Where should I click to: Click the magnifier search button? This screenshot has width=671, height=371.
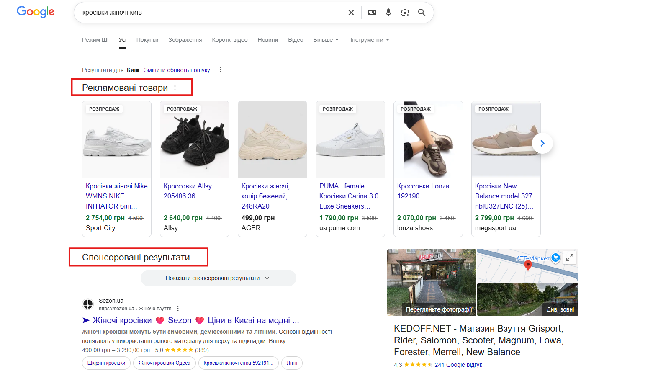point(422,13)
